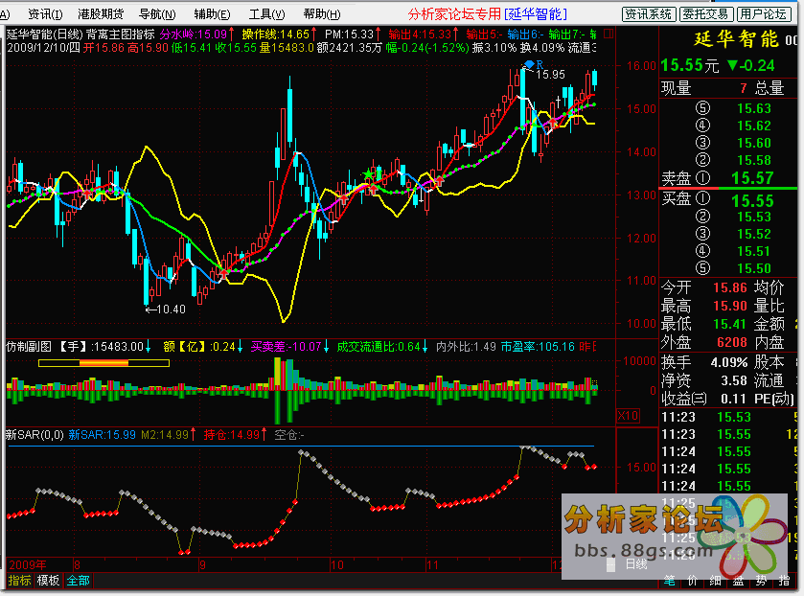
Task: Click buy level ② price 15.53
Action: [754, 217]
